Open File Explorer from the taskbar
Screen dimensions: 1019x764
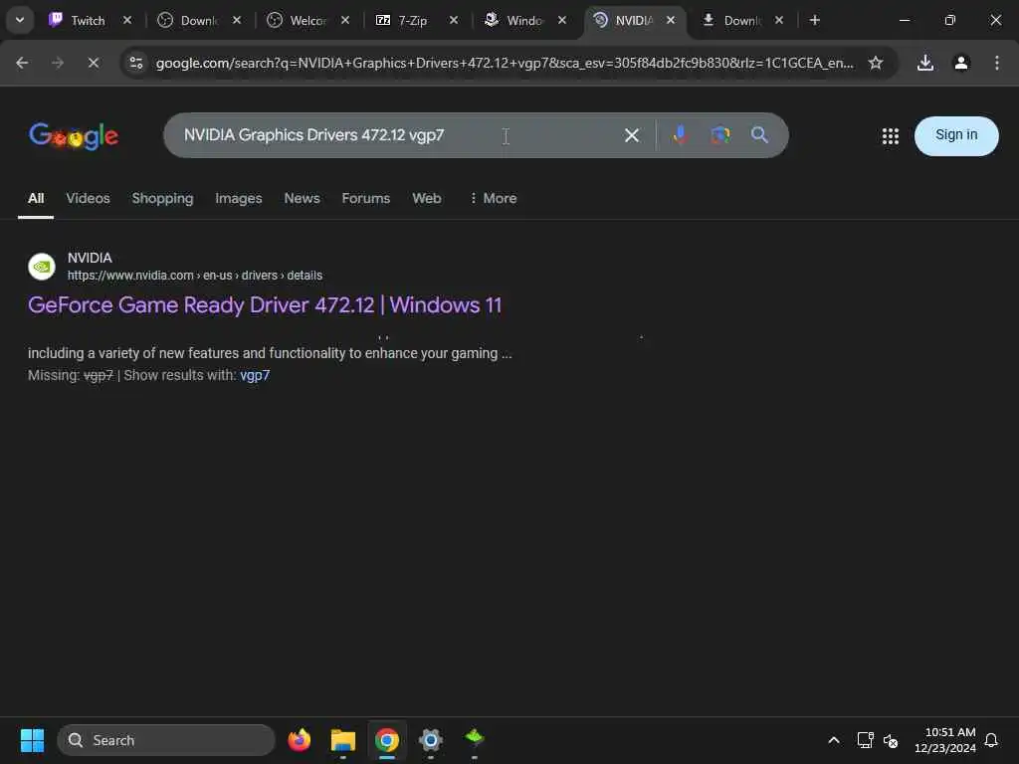click(343, 740)
